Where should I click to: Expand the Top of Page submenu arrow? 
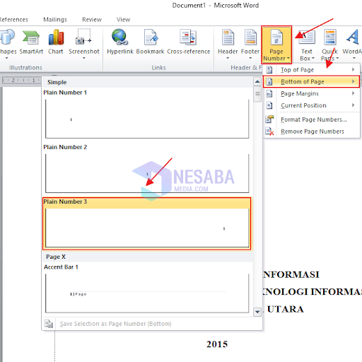(x=353, y=69)
